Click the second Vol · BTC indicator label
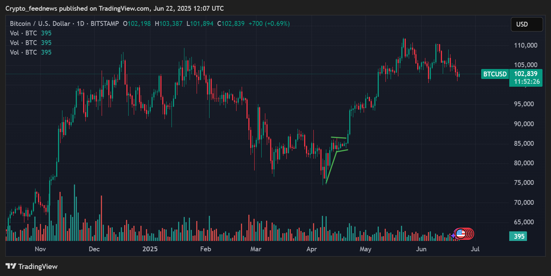 tap(23, 43)
